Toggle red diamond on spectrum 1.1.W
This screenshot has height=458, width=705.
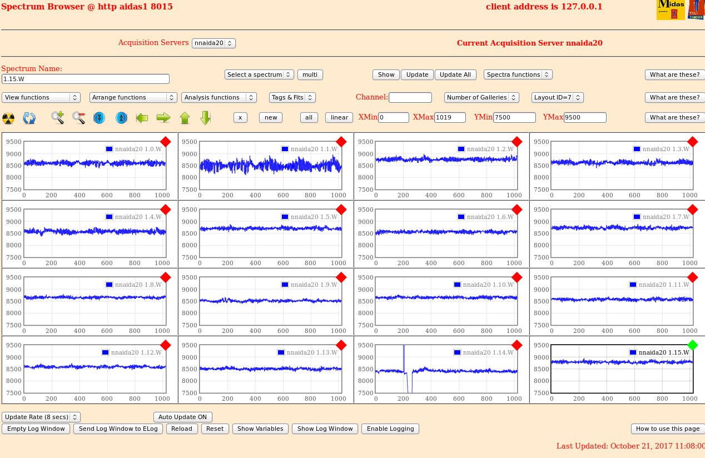341,142
